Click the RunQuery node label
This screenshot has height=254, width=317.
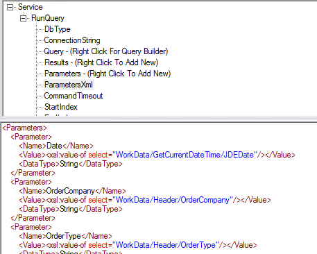[48, 18]
